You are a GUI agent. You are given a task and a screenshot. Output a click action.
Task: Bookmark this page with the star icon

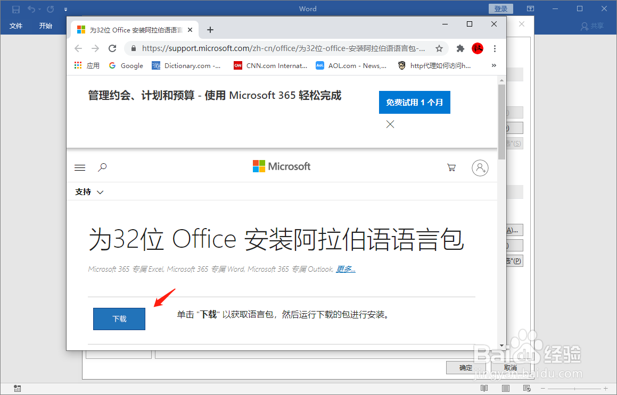(439, 48)
